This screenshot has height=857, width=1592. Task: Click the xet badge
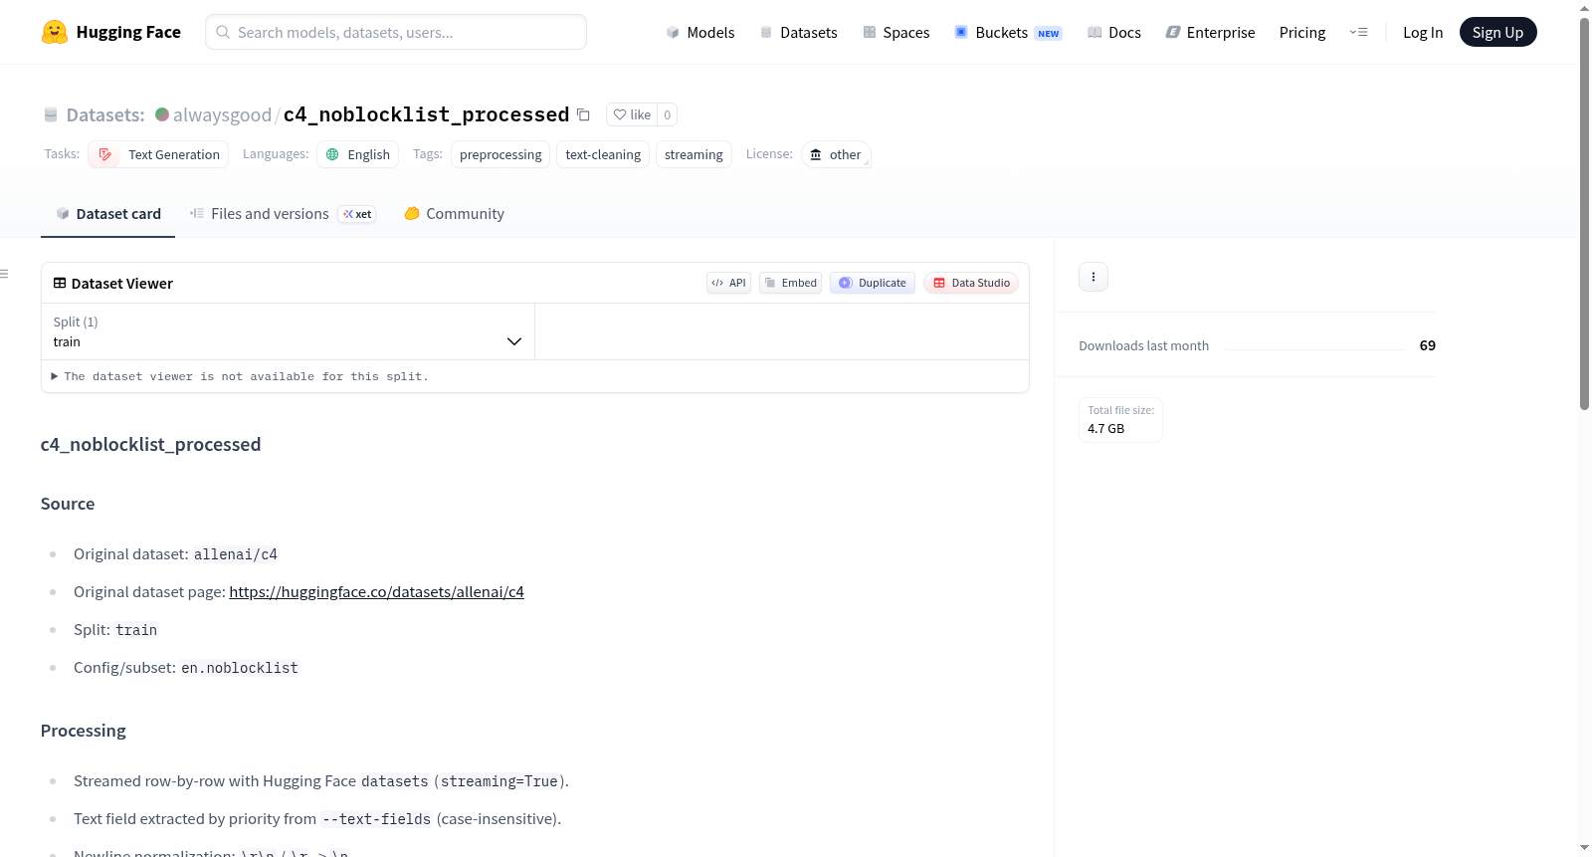(357, 214)
